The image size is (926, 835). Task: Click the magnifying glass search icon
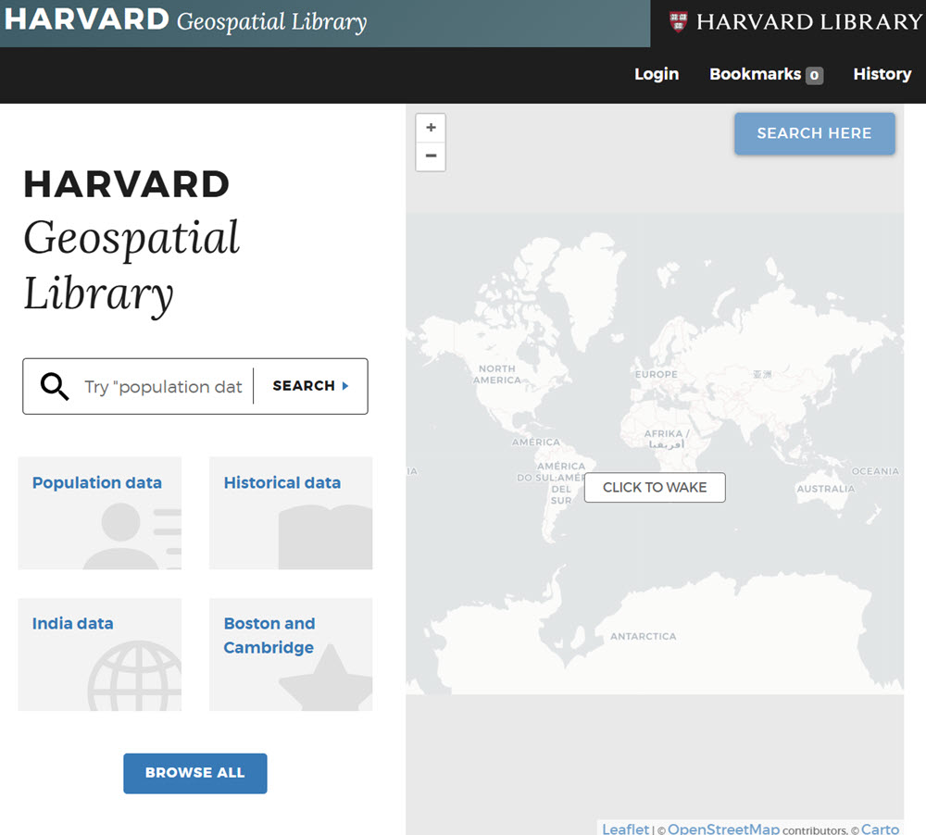pos(54,386)
